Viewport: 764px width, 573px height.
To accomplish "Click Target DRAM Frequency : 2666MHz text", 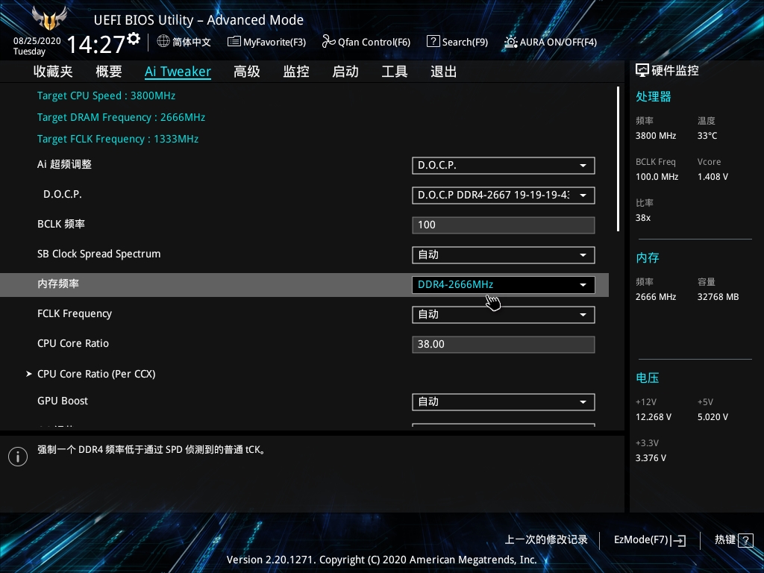I will [x=122, y=117].
